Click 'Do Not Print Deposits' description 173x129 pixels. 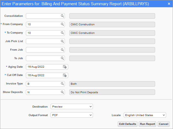pyautogui.click(x=112, y=92)
